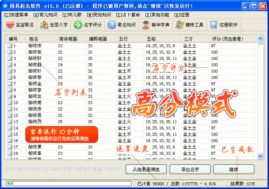The image size is (269, 189).
Task: Click the scrollbar down arrow in name list
Action: [x=260, y=157]
